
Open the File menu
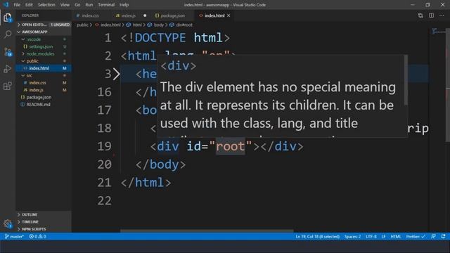click(17, 5)
